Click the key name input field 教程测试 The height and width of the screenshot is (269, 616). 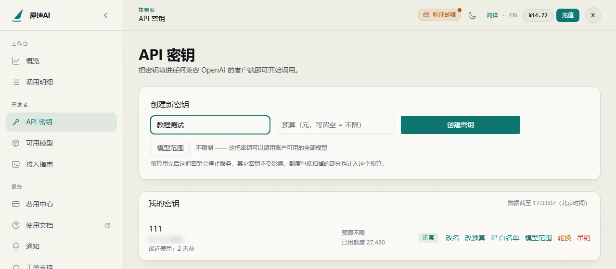pos(210,125)
